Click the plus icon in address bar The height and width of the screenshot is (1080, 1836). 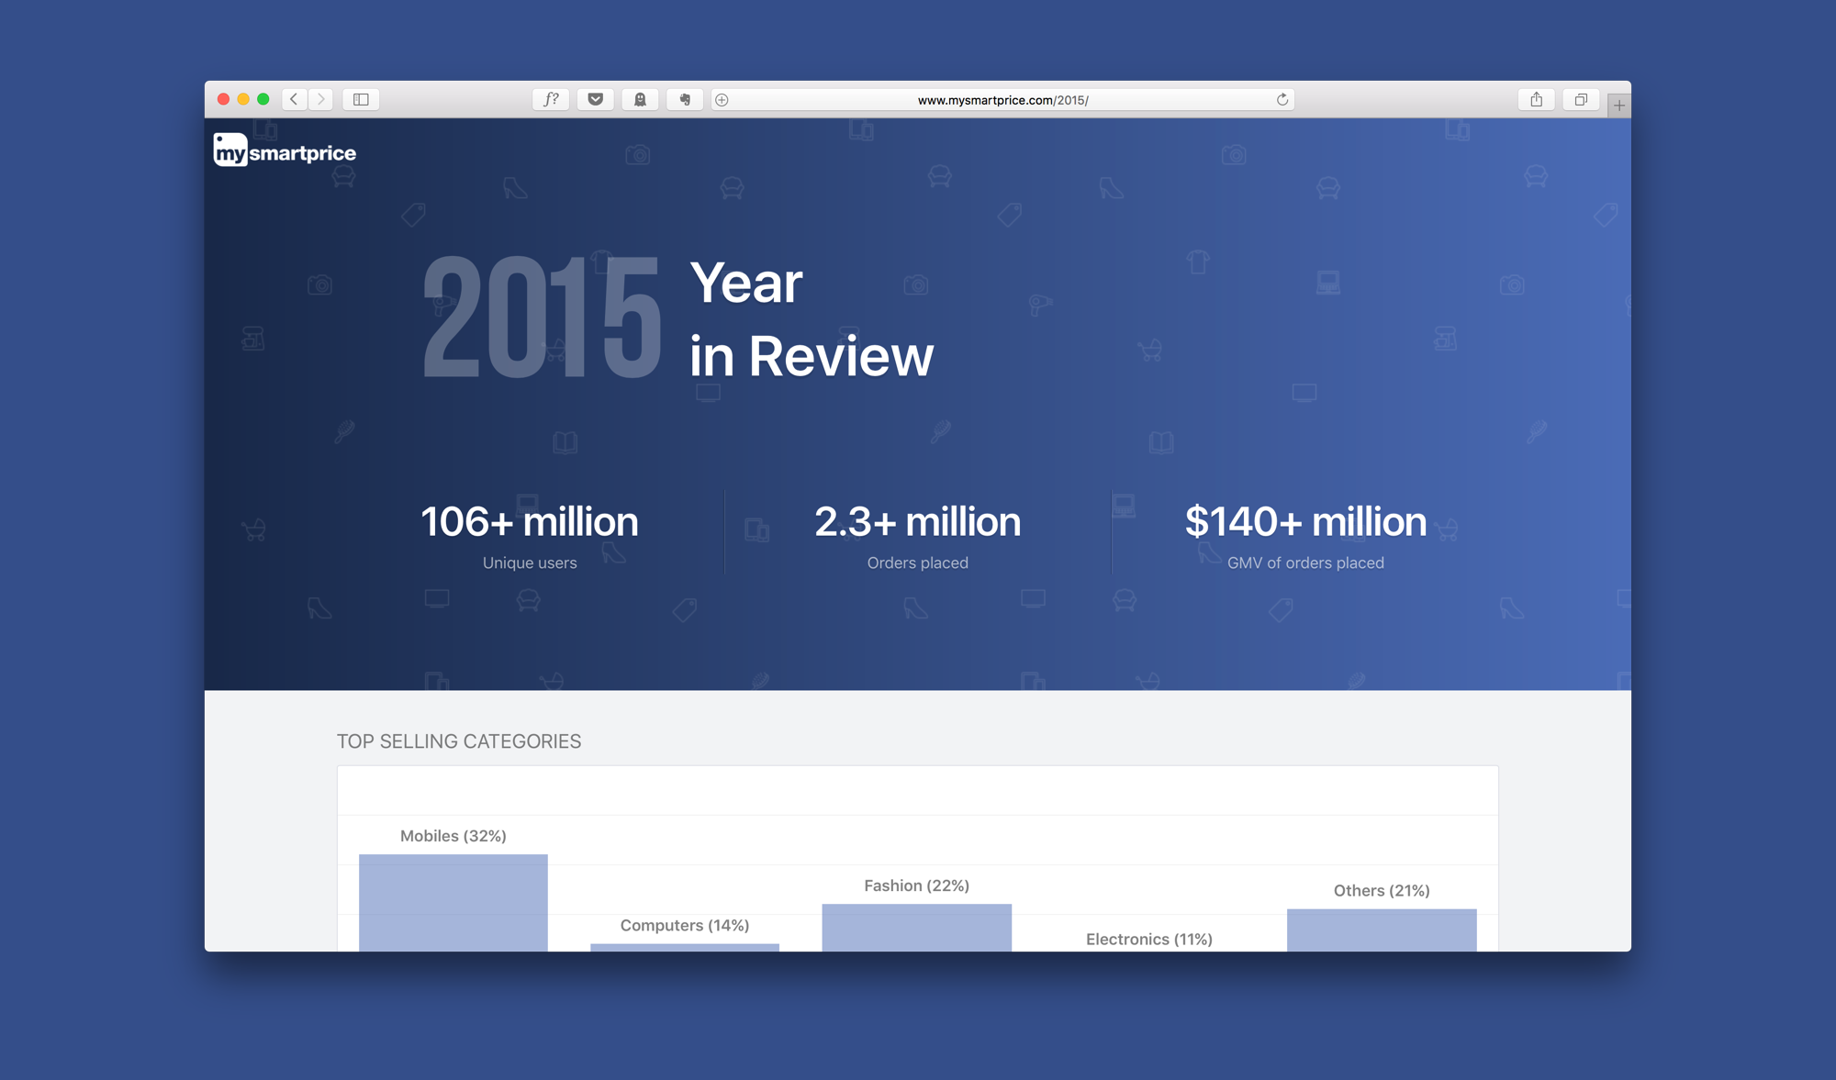pyautogui.click(x=722, y=100)
